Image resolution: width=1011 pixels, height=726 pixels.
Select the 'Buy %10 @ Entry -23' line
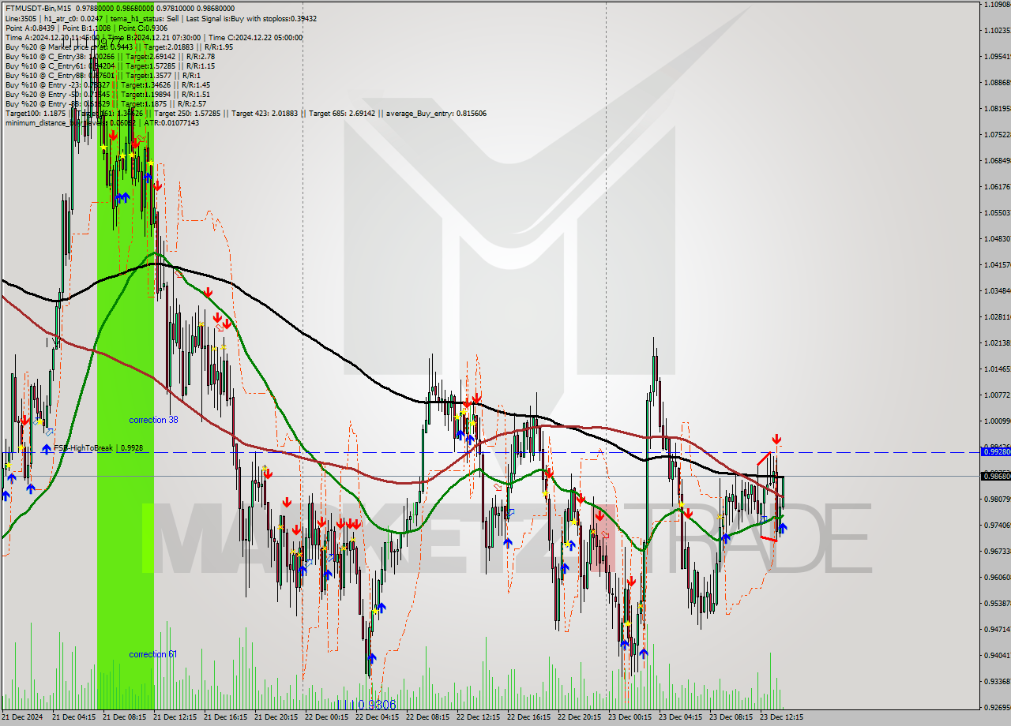(107, 84)
